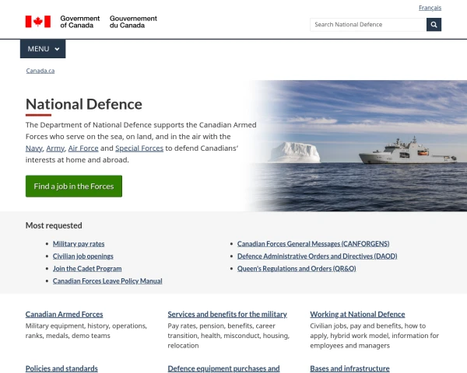The image size is (467, 373).
Task: Open the Canada.ca breadcrumb link
Action: pyautogui.click(x=40, y=71)
